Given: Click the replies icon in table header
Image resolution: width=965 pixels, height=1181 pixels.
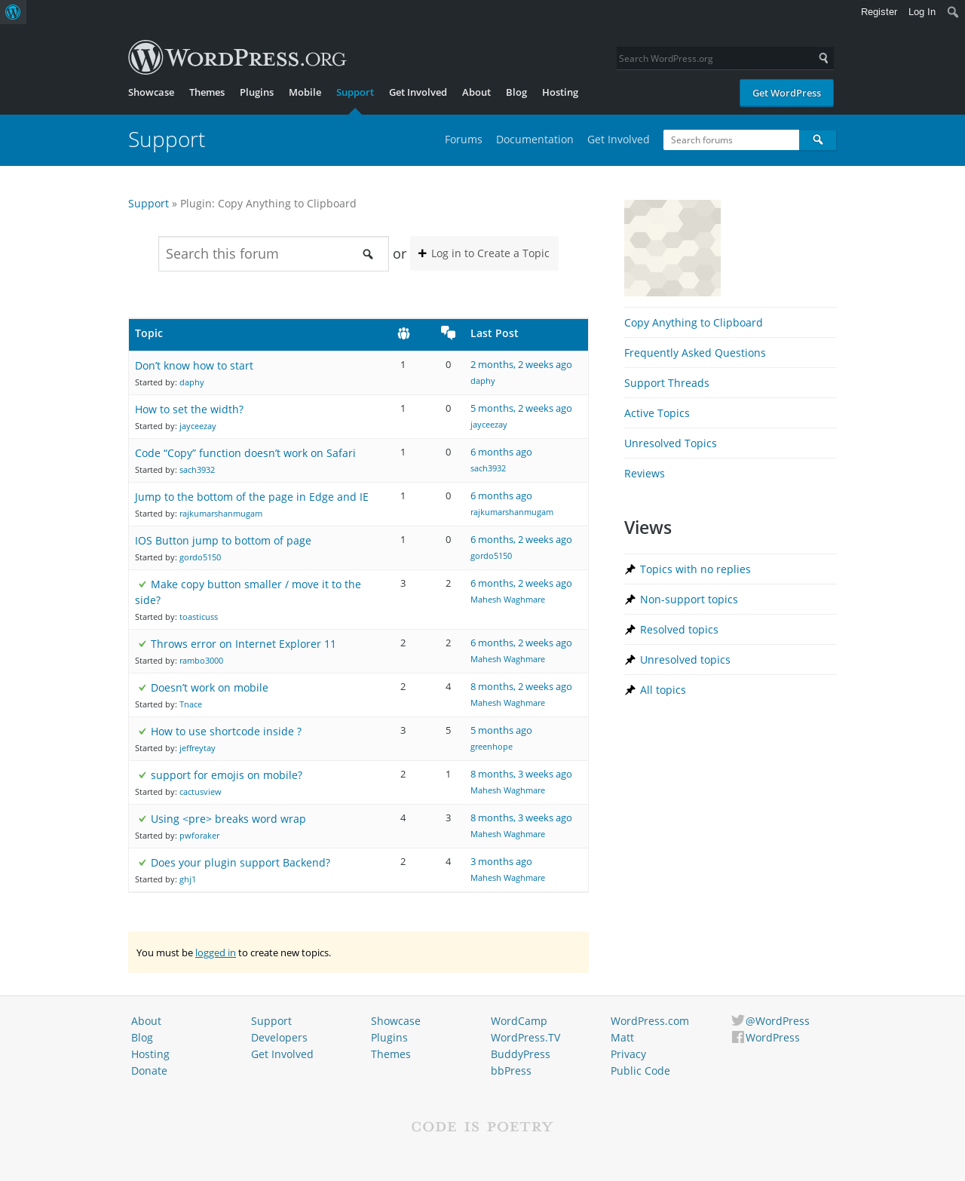Looking at the screenshot, I should coord(449,333).
